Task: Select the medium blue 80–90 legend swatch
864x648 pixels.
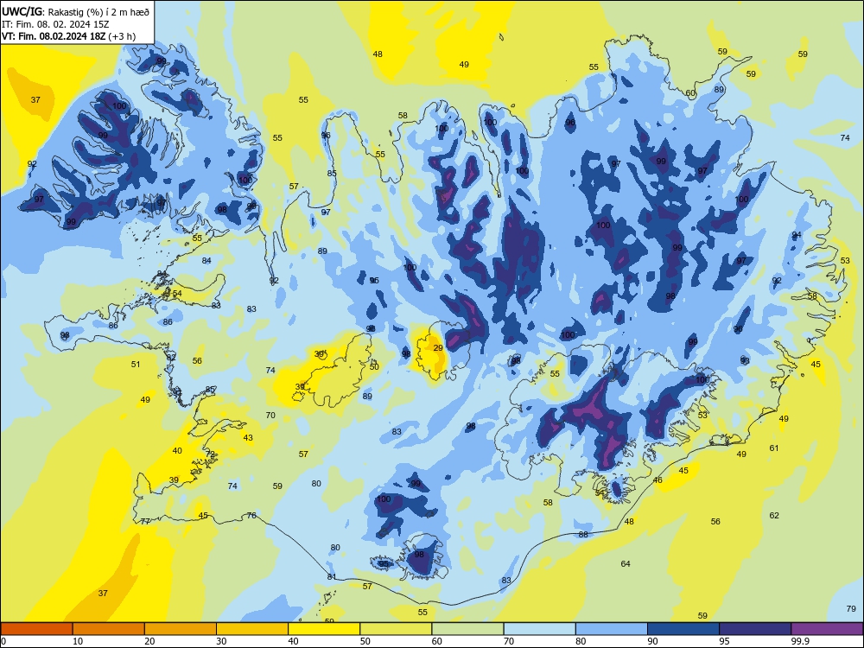Action: point(612,629)
